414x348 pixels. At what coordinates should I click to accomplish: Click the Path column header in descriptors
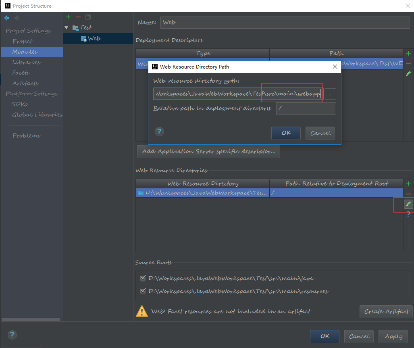pos(336,53)
